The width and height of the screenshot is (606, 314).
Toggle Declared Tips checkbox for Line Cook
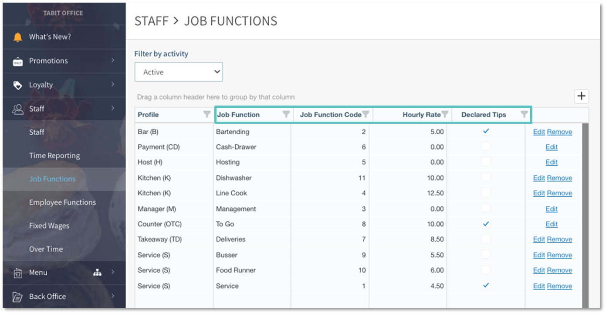486,193
